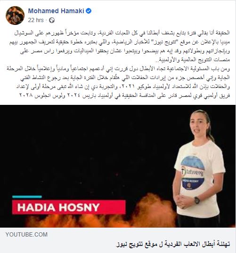
Task: Click the post line mentioning طوكيو ٢٠٢١
Action: (x=123, y=87)
